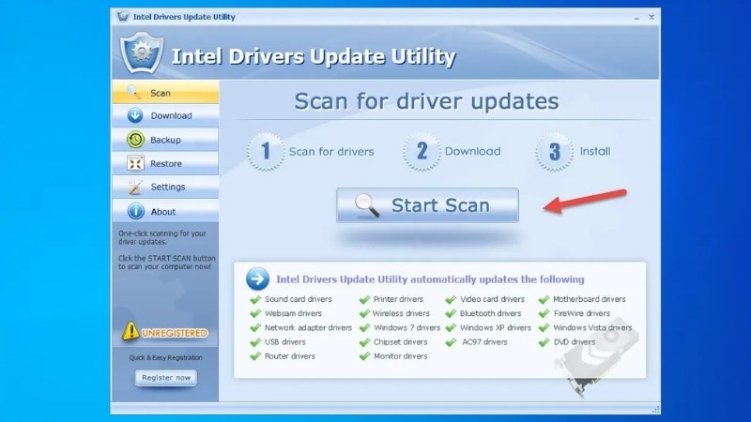Click checkmark next to DVD drivers
The height and width of the screenshot is (422, 751).
coord(544,342)
